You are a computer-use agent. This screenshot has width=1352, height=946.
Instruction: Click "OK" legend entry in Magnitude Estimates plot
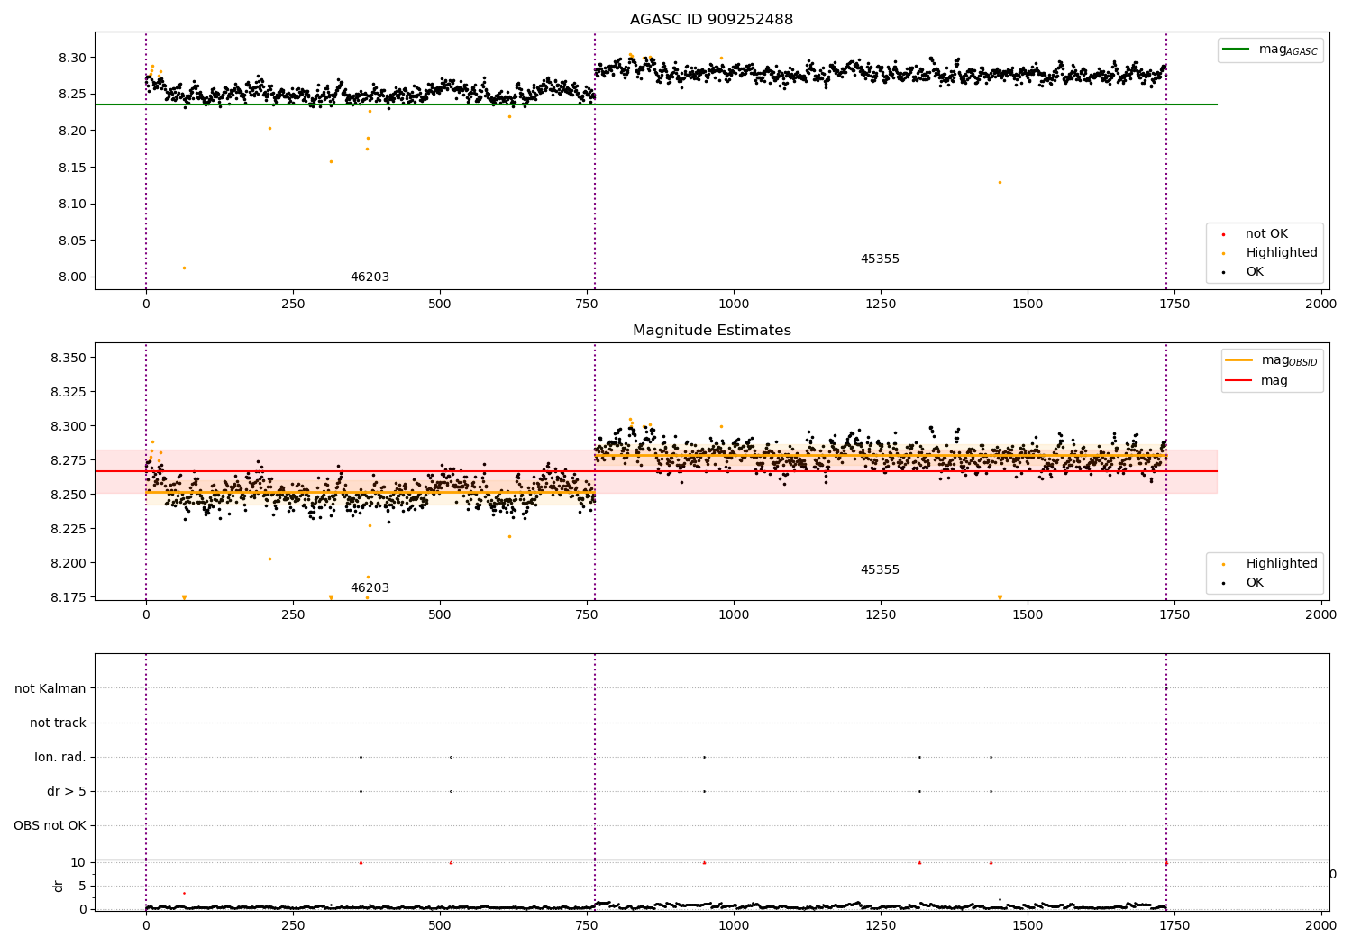[1254, 583]
